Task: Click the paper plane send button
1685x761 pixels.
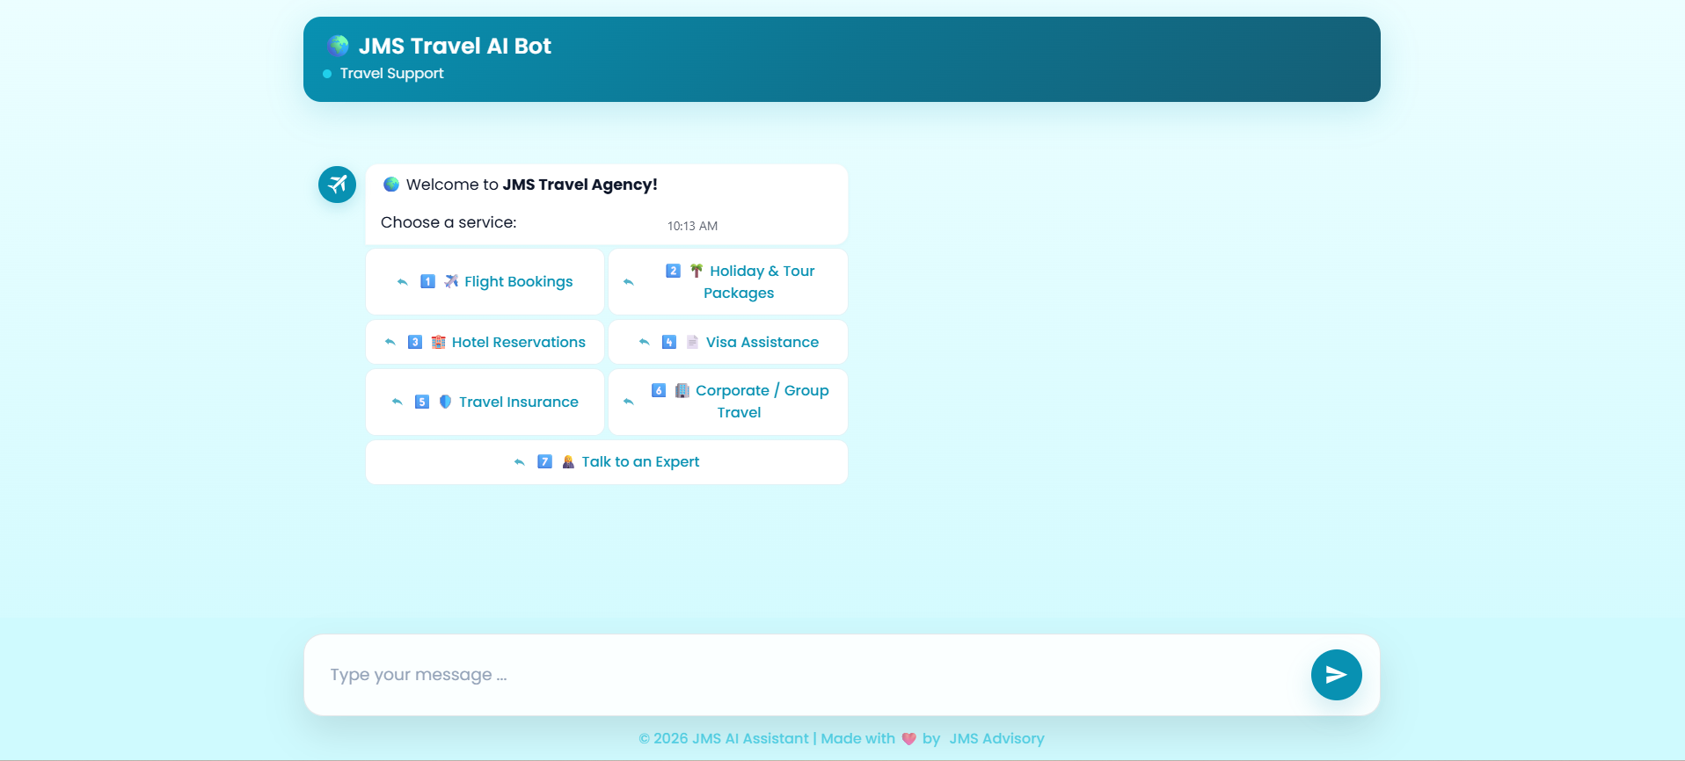Action: click(1336, 675)
